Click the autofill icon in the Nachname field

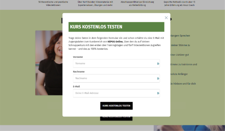pyautogui.click(x=158, y=79)
